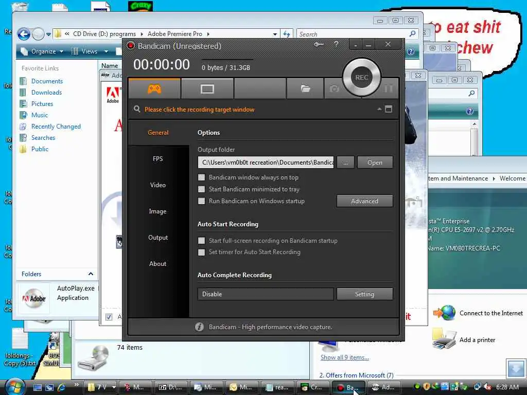
Task: Select Adobe Premiere Pro breadcrumb segment
Action: [175, 34]
